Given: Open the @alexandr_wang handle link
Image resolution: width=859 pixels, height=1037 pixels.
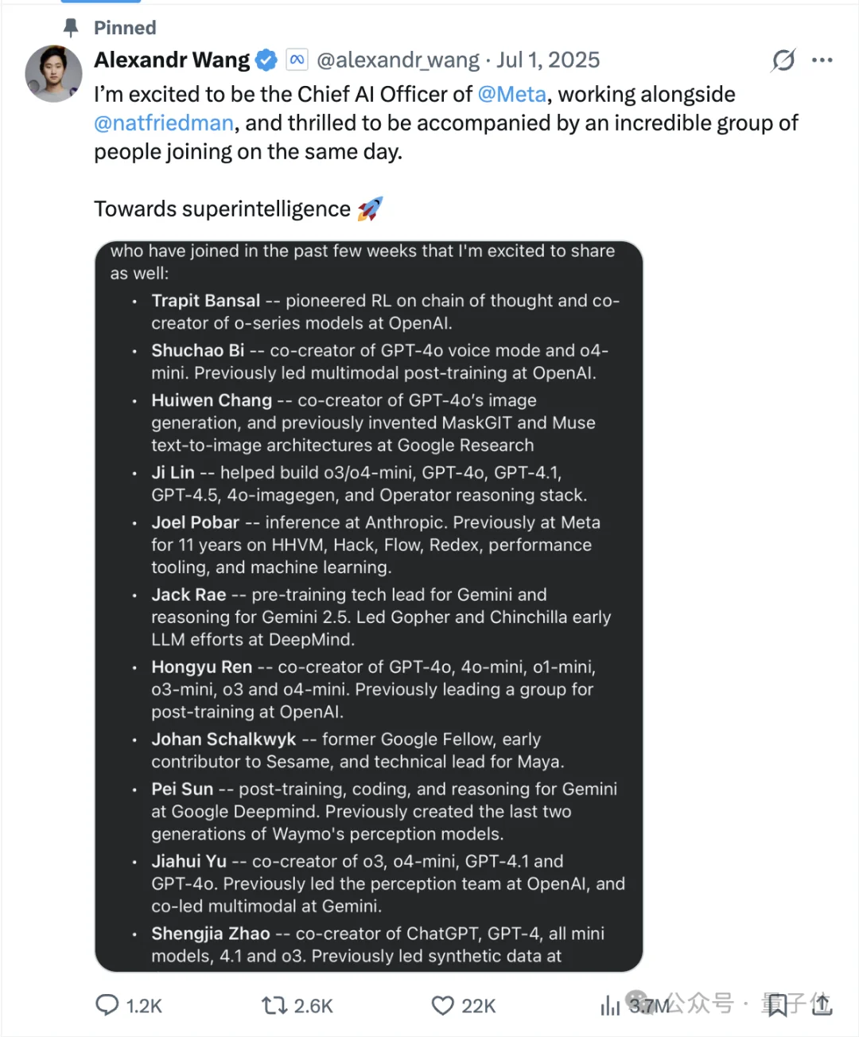Looking at the screenshot, I should point(398,60).
